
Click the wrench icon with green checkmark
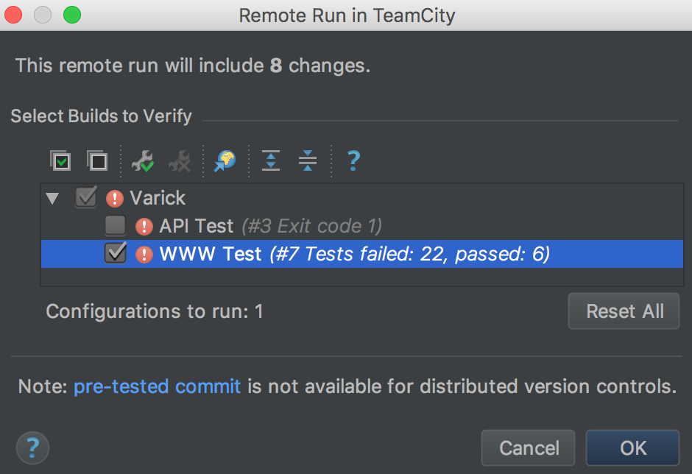pos(142,160)
